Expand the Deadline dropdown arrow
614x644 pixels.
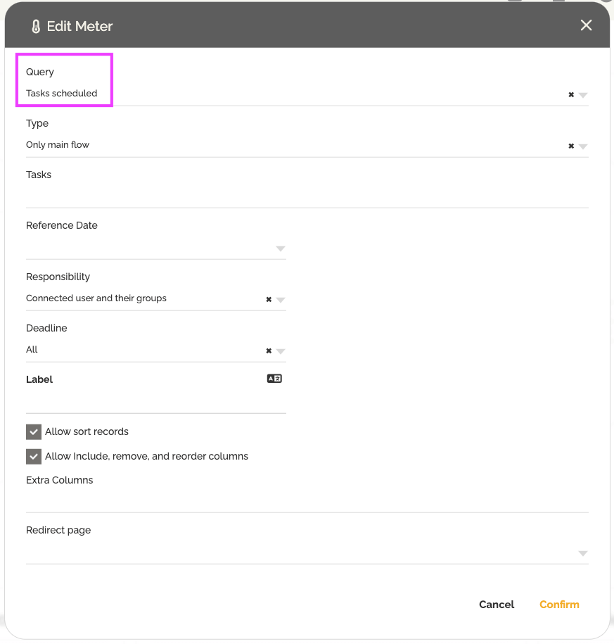click(x=281, y=351)
